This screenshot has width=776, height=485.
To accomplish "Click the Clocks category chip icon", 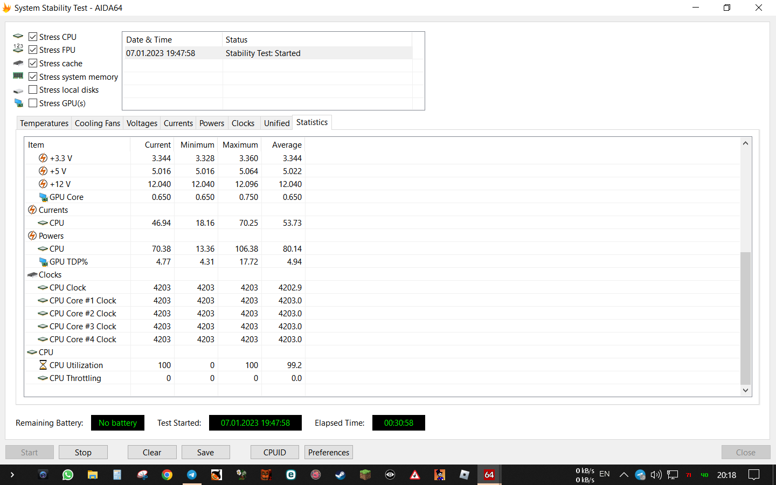I will [x=32, y=275].
